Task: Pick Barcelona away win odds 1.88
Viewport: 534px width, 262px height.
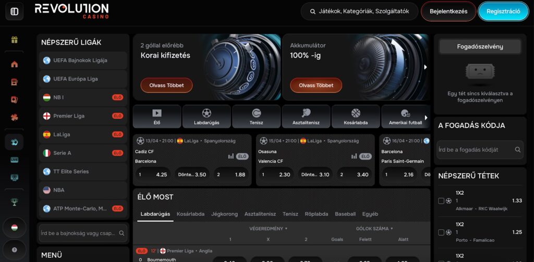Action: tap(231, 174)
